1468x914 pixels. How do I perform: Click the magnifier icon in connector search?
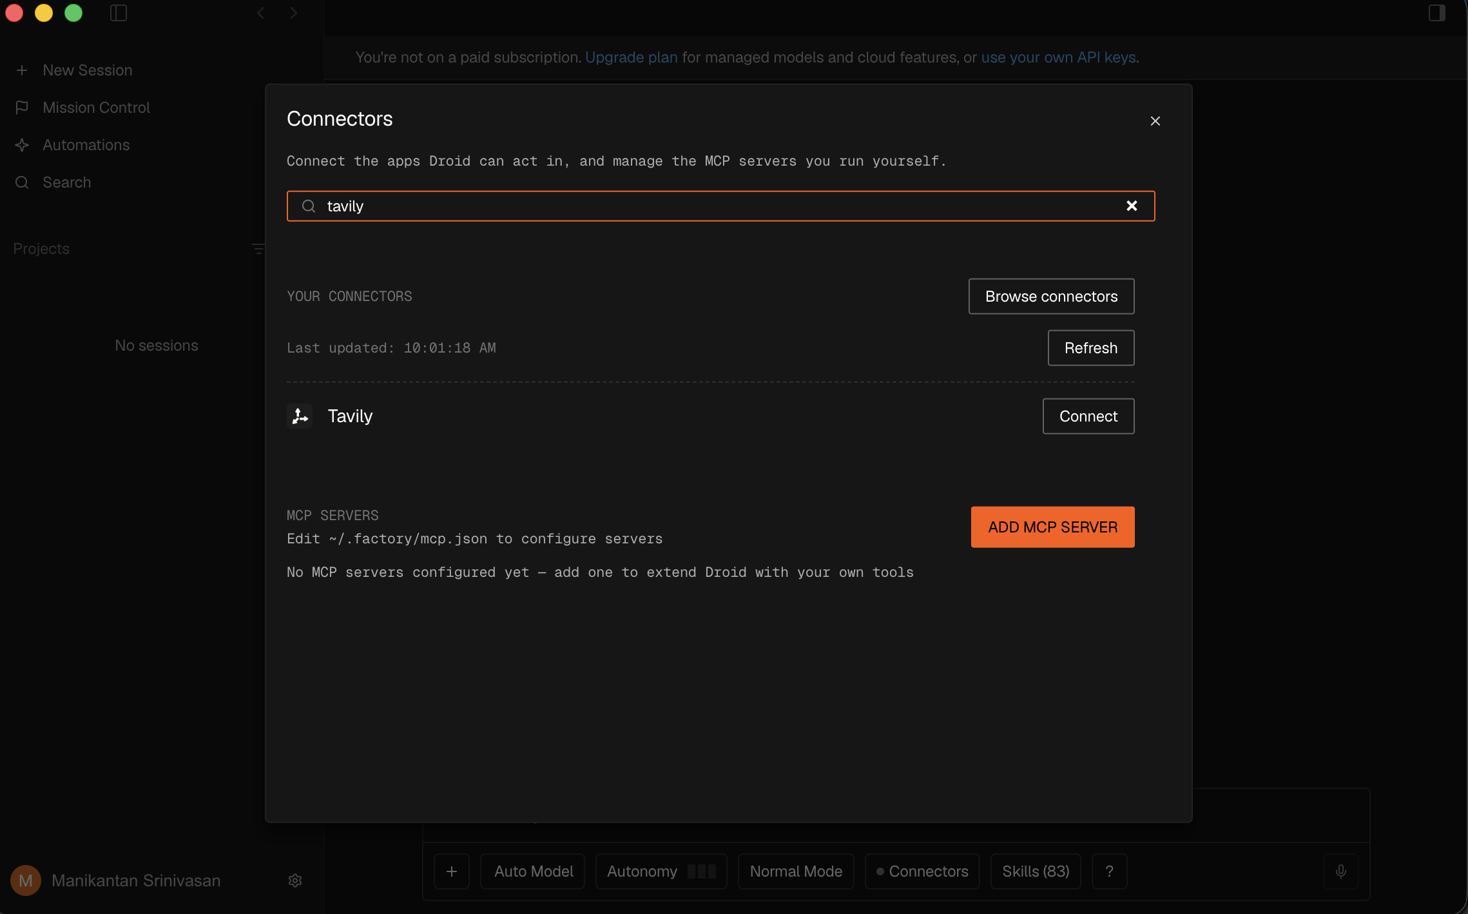(309, 206)
